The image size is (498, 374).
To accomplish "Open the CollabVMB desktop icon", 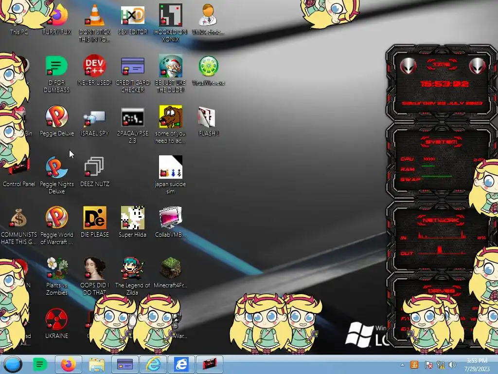I will click(171, 222).
